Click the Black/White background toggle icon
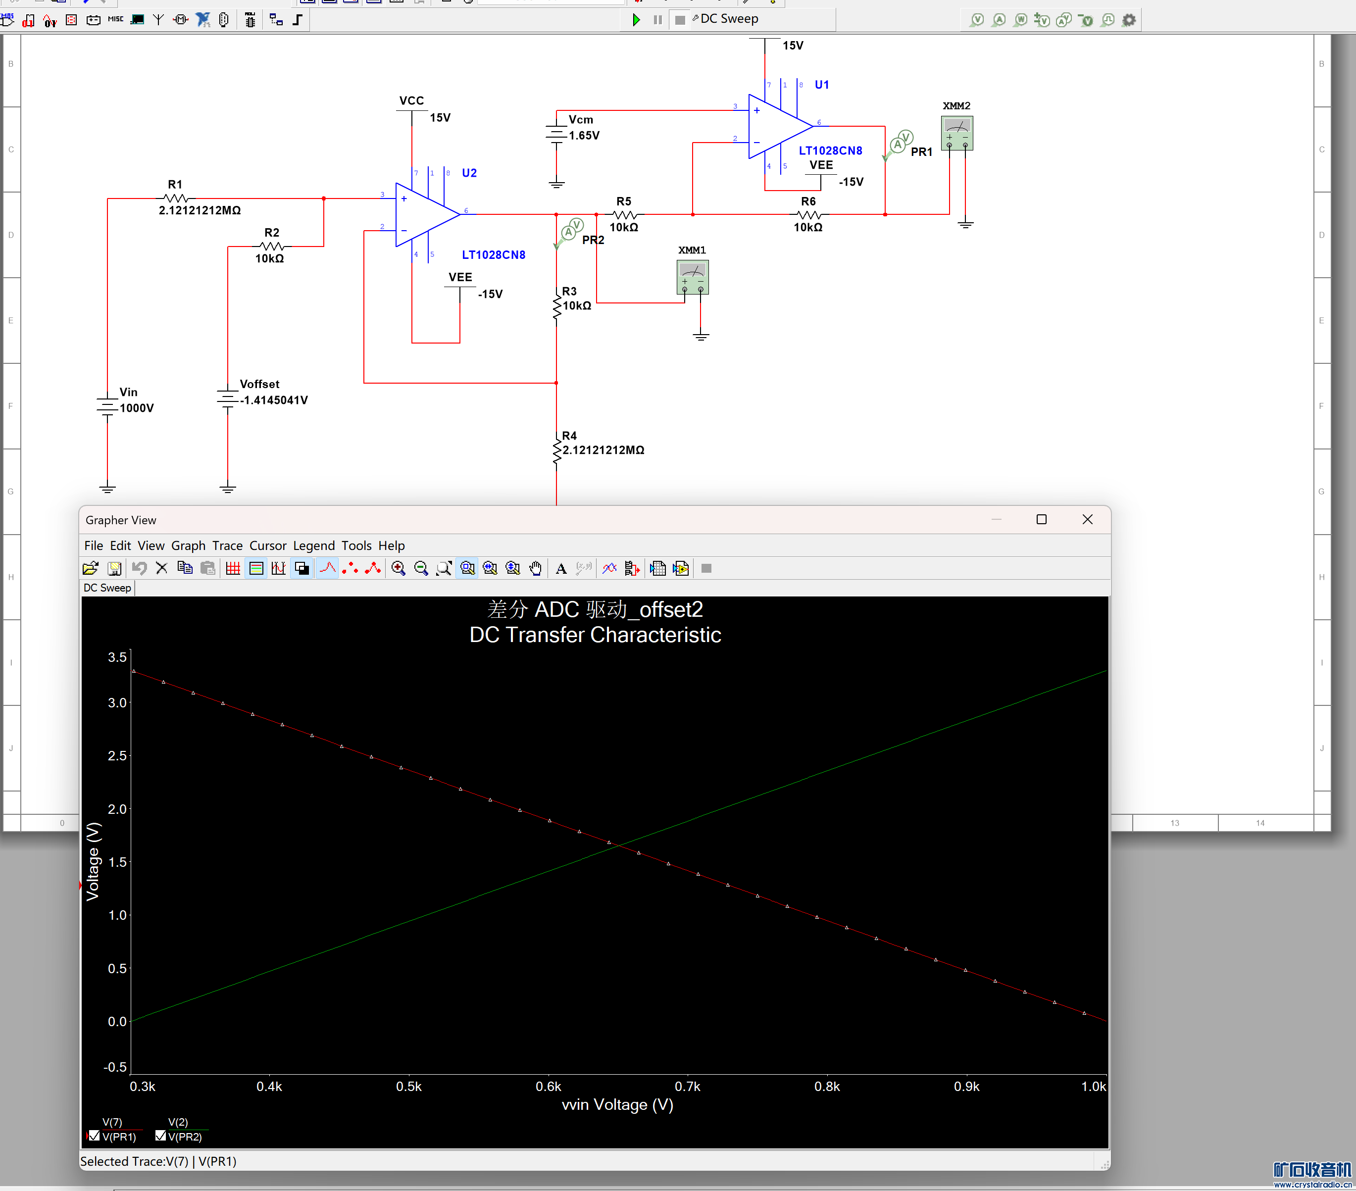The image size is (1356, 1191). [302, 569]
